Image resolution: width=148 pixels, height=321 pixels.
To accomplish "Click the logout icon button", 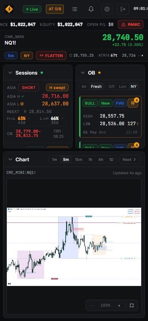I will click(x=123, y=9).
